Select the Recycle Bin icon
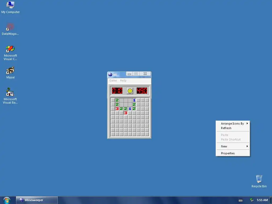 pyautogui.click(x=259, y=181)
